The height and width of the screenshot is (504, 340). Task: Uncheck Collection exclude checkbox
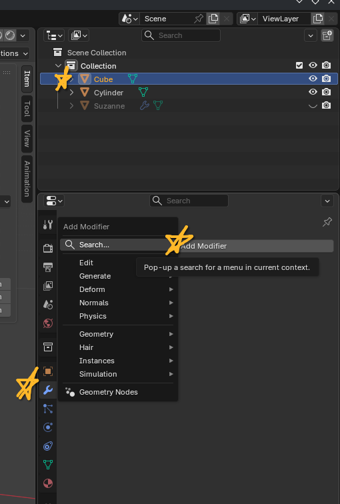(299, 65)
